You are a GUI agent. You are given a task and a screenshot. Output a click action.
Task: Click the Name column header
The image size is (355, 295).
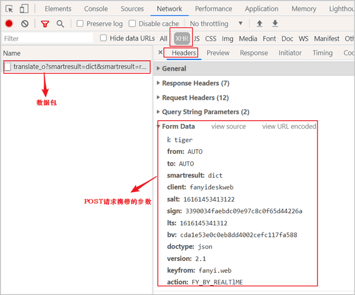click(12, 53)
